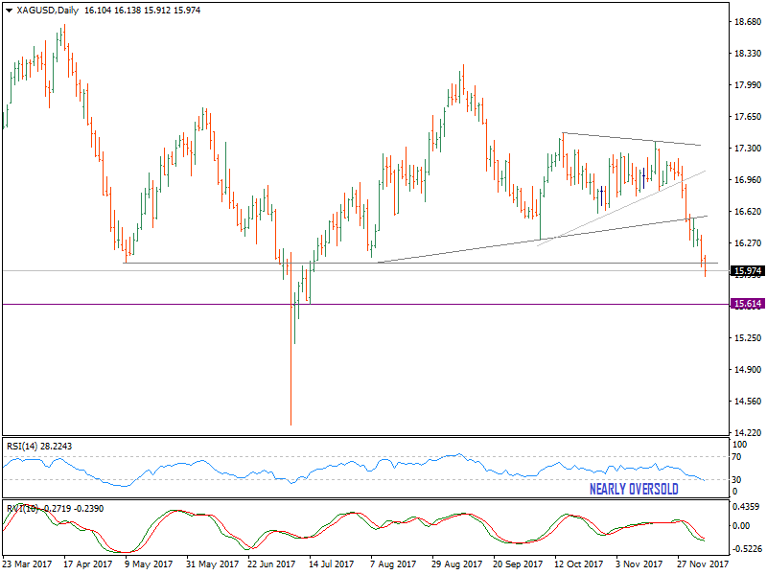Select the RSI scale value 100
This screenshot has width=767, height=575.
(738, 446)
